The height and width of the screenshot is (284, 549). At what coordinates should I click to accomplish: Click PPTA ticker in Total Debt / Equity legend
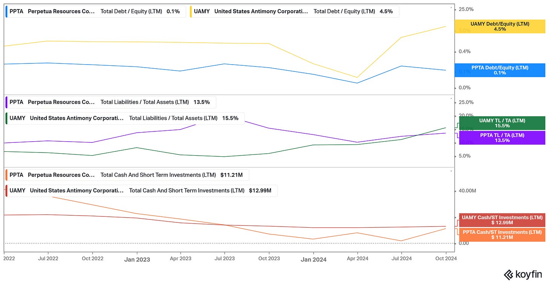16,11
